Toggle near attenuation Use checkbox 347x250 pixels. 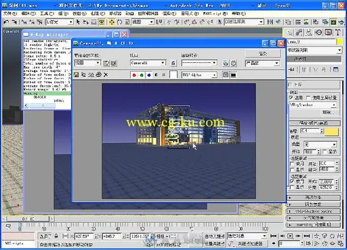coord(292,163)
